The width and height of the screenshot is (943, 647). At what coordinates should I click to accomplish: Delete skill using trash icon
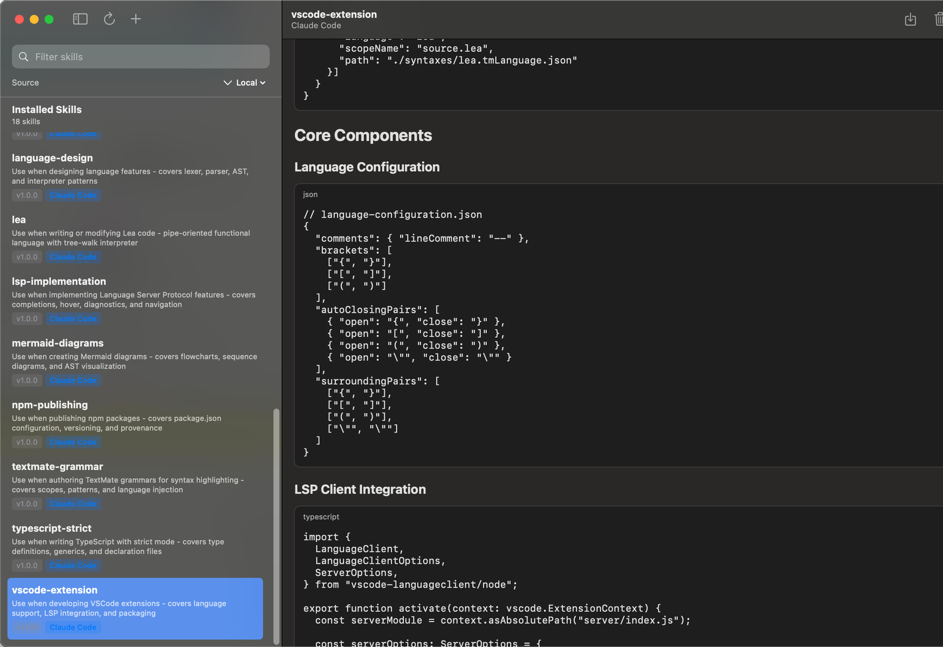click(x=938, y=19)
